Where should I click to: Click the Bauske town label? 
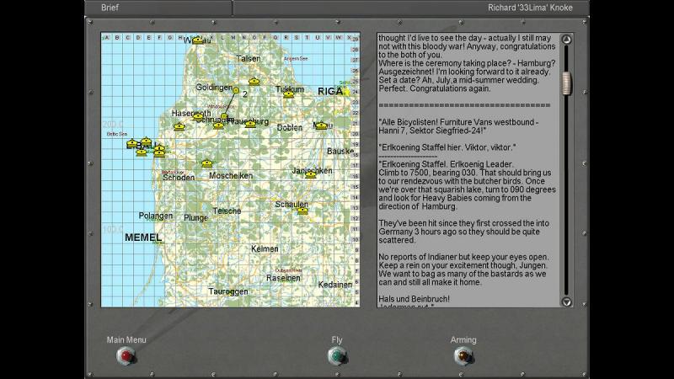click(340, 152)
